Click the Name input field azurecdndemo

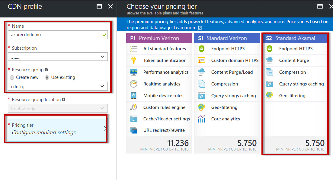coord(58,35)
